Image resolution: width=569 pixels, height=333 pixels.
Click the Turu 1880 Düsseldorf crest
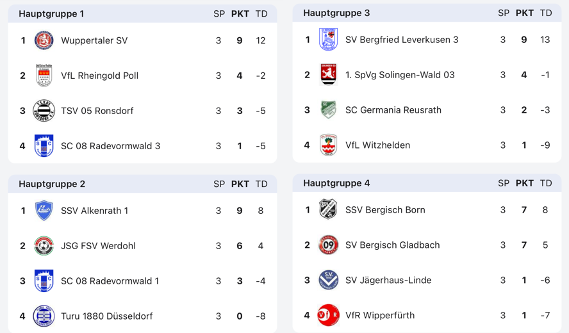(x=44, y=316)
